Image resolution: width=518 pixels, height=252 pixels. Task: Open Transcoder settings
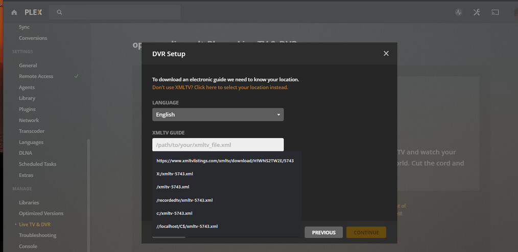(32, 131)
